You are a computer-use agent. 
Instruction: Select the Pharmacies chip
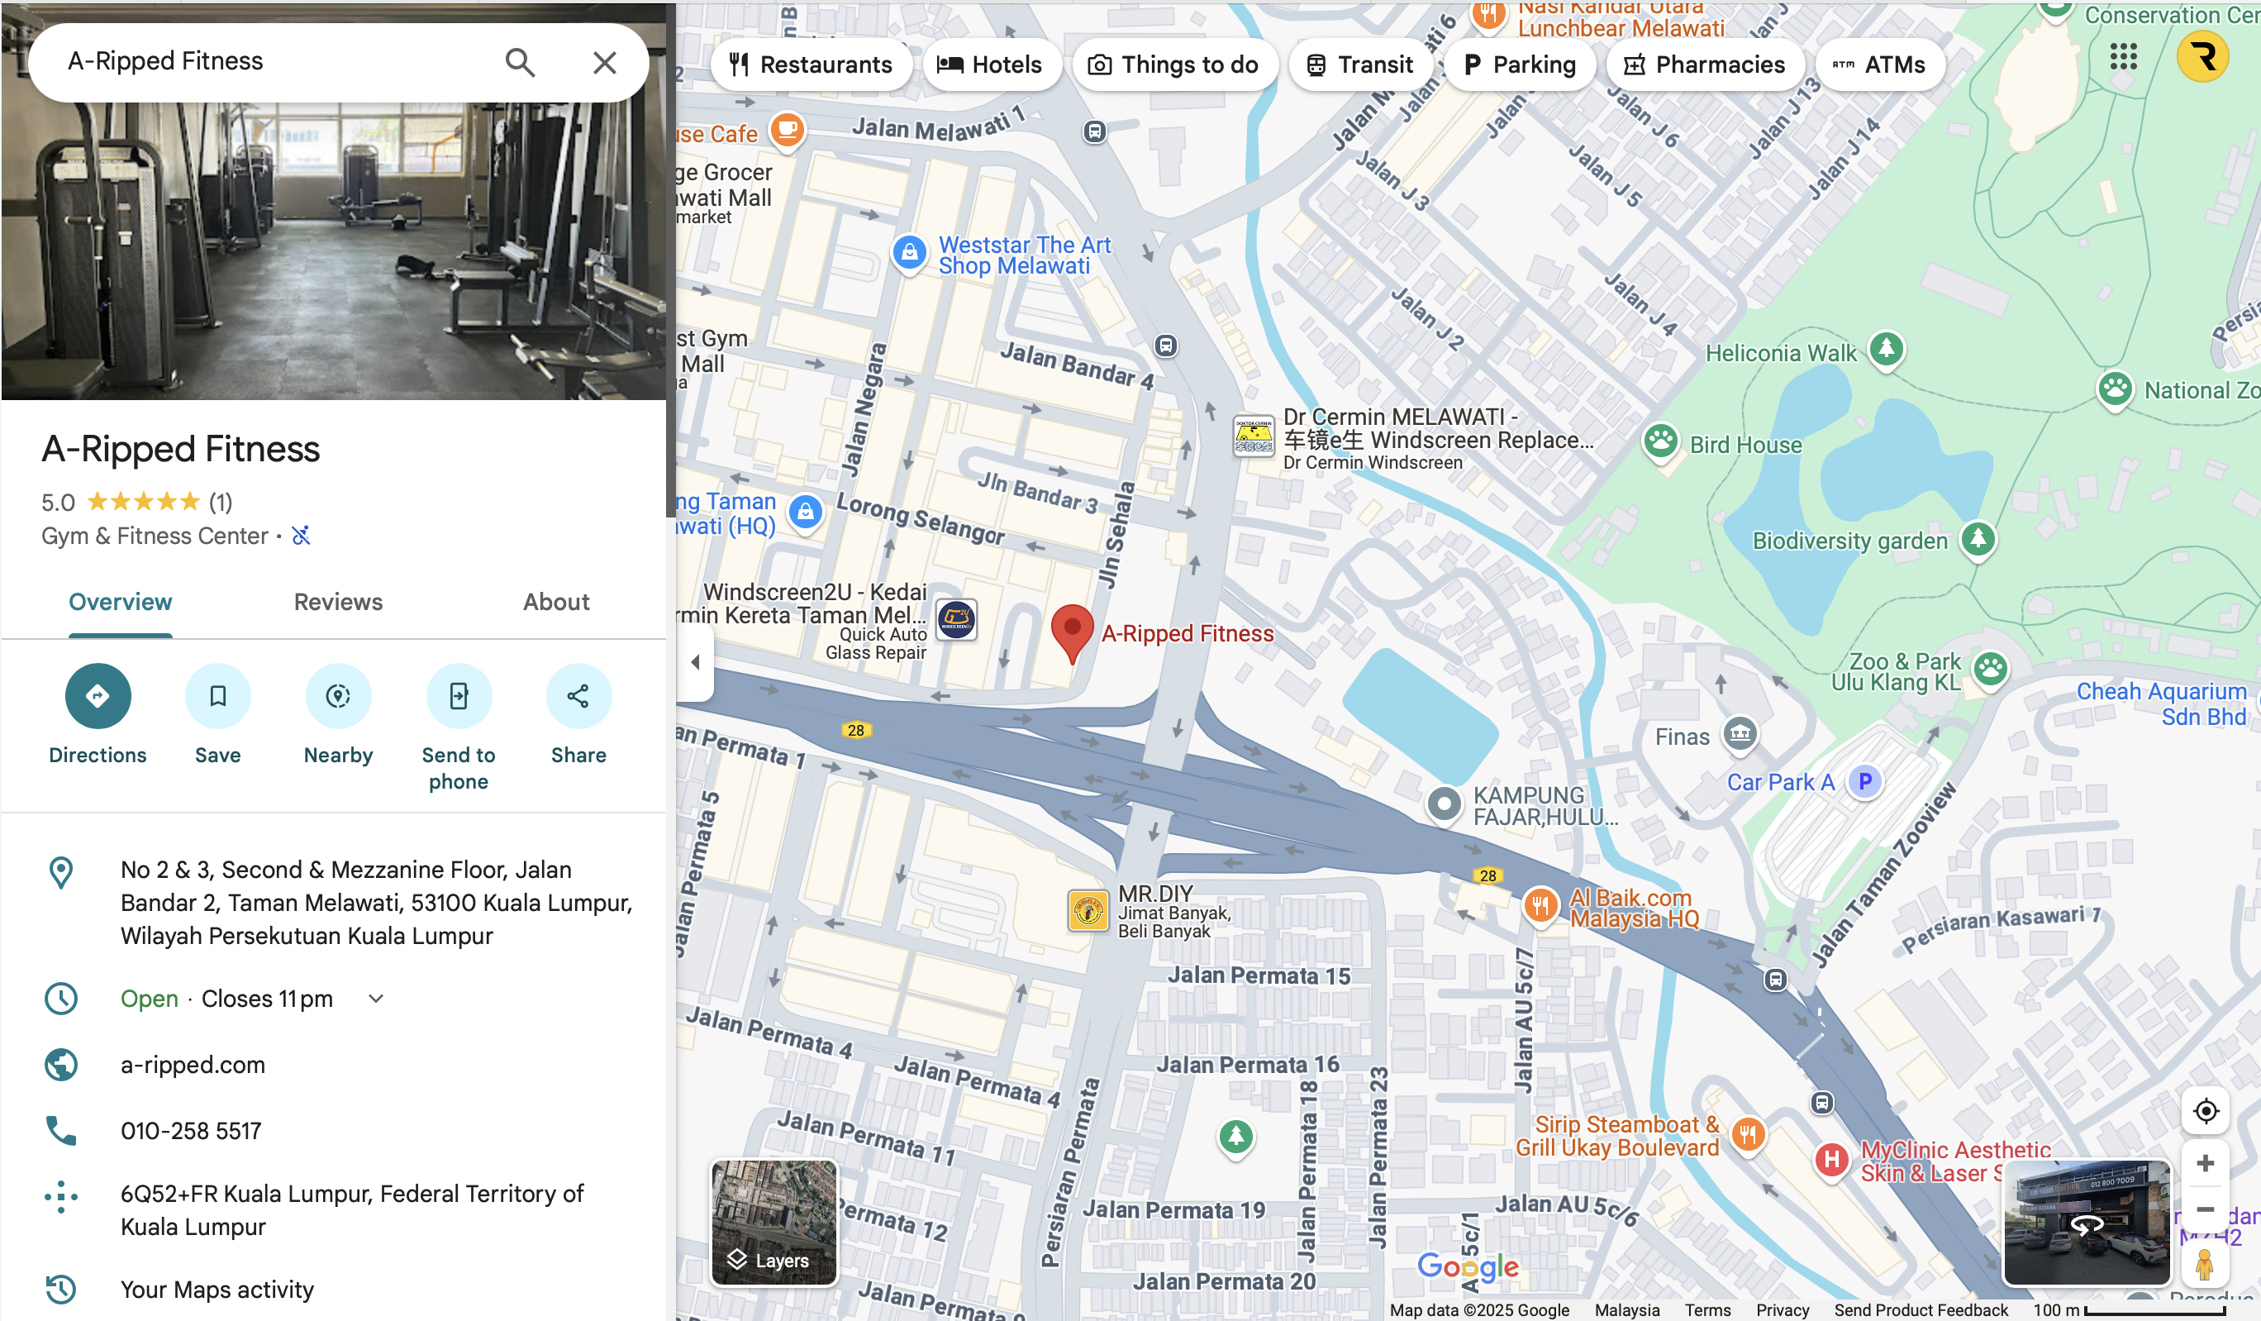[x=1705, y=64]
